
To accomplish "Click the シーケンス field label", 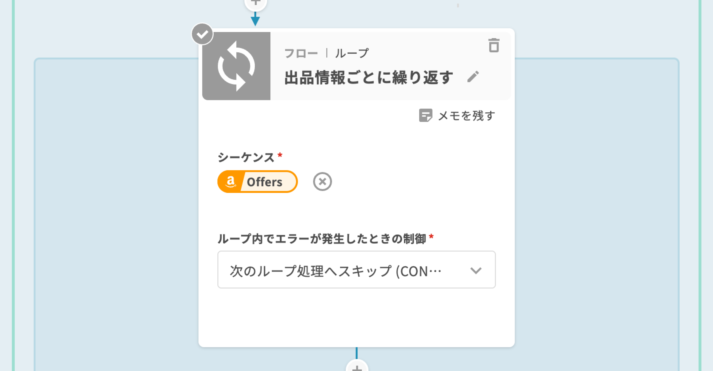I will coord(246,157).
